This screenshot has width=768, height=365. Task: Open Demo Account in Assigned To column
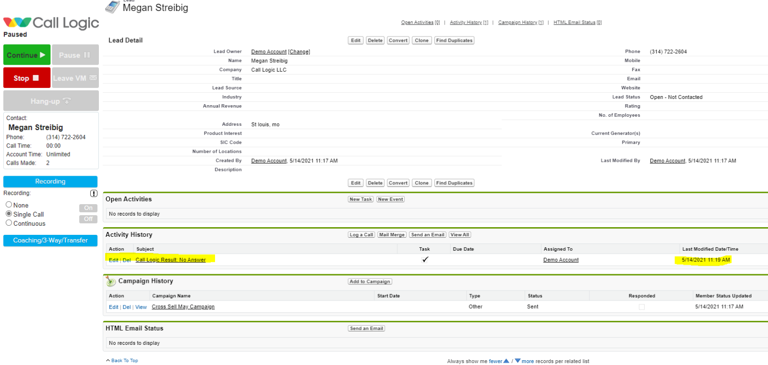click(561, 260)
